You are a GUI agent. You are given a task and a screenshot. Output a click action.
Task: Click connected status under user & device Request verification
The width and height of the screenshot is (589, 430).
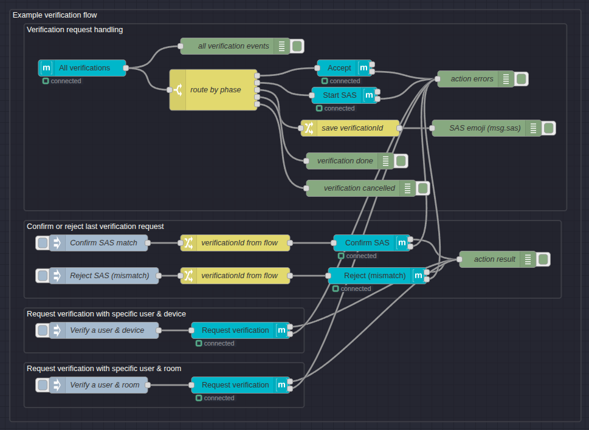click(x=215, y=343)
